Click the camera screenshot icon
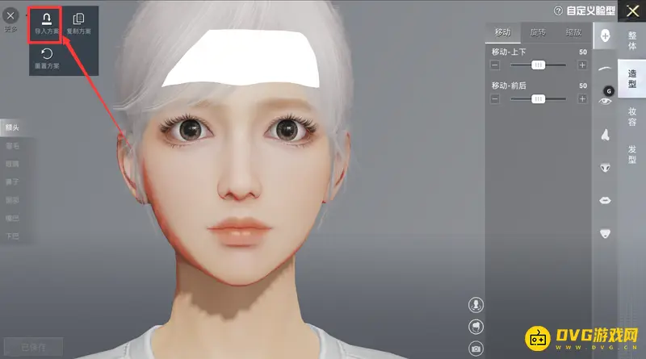Screen dimensions: 646x359 (x=476, y=349)
